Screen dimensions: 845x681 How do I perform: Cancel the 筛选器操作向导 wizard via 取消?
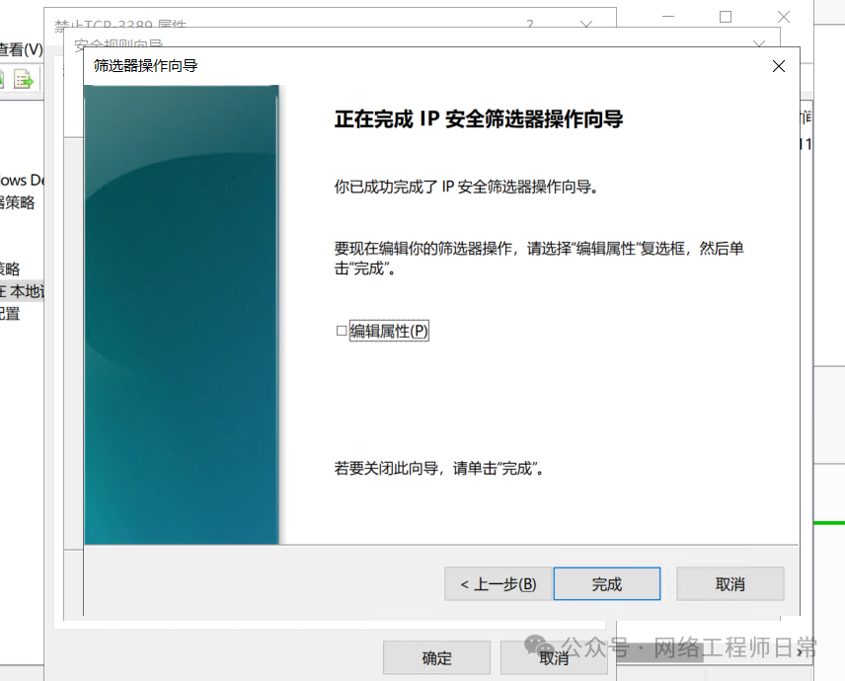coord(730,584)
